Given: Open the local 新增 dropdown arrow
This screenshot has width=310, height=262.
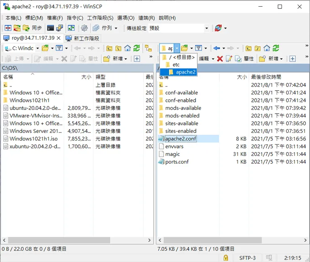Looking at the screenshot, I should pos(126,59).
